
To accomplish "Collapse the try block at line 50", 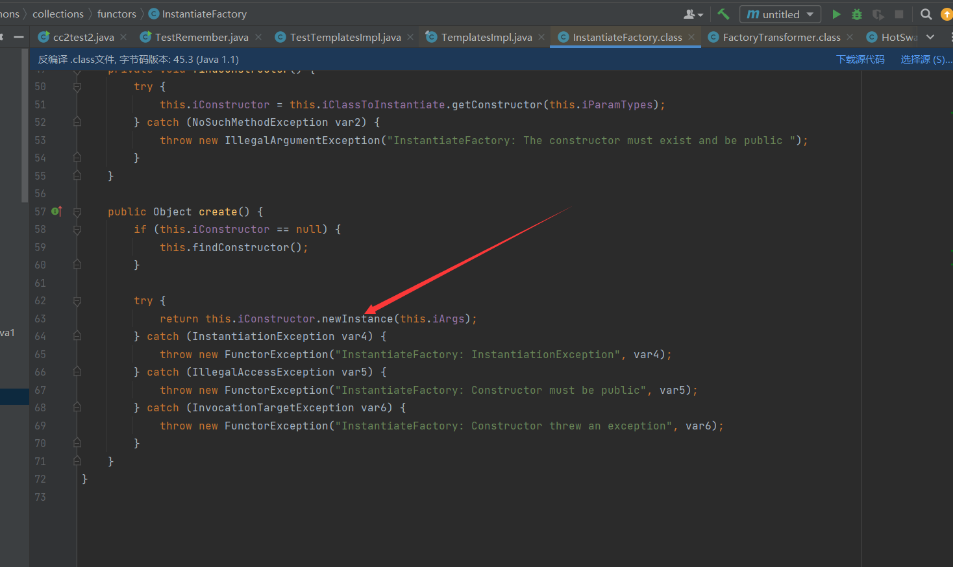I will point(77,87).
